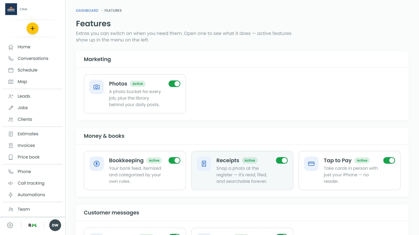This screenshot has width=419, height=235.
Task: Toggle Tap to Pay off
Action: point(389,161)
